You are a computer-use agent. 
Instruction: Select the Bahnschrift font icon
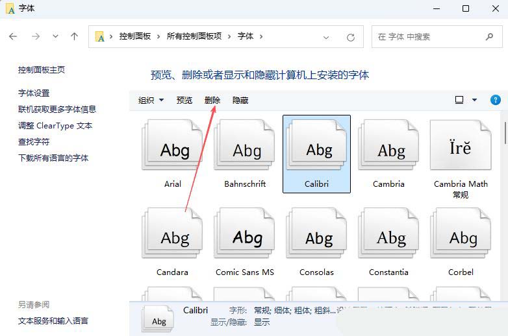pyautogui.click(x=244, y=145)
